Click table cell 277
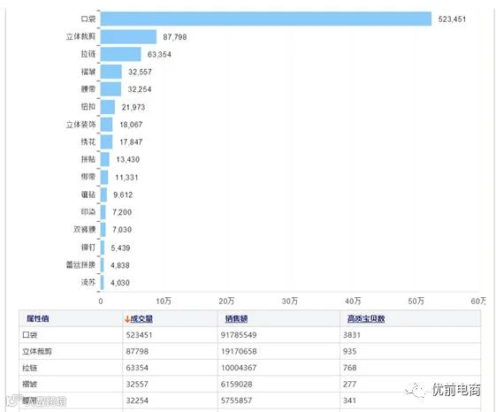The height and width of the screenshot is (412, 496). click(350, 385)
